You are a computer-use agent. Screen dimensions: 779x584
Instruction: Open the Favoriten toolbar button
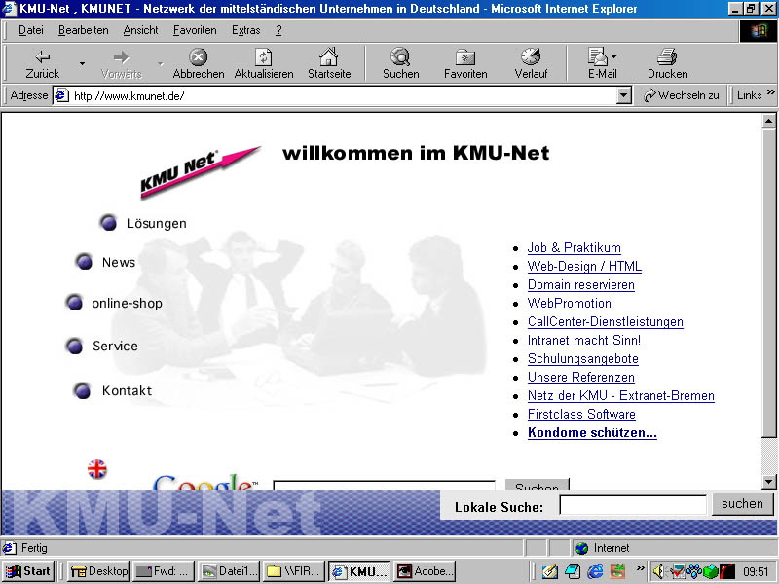465,63
